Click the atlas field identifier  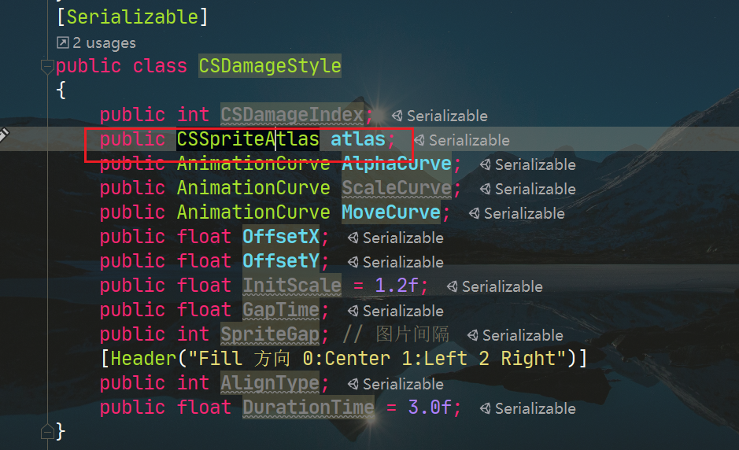point(358,139)
